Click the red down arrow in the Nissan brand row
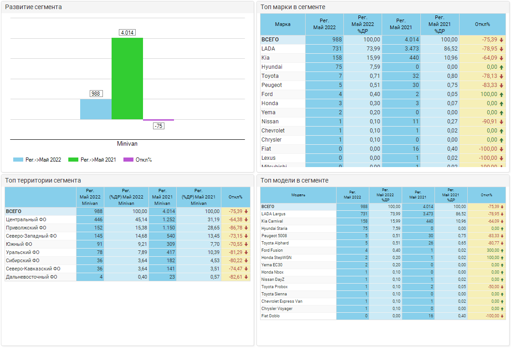 tap(501, 122)
